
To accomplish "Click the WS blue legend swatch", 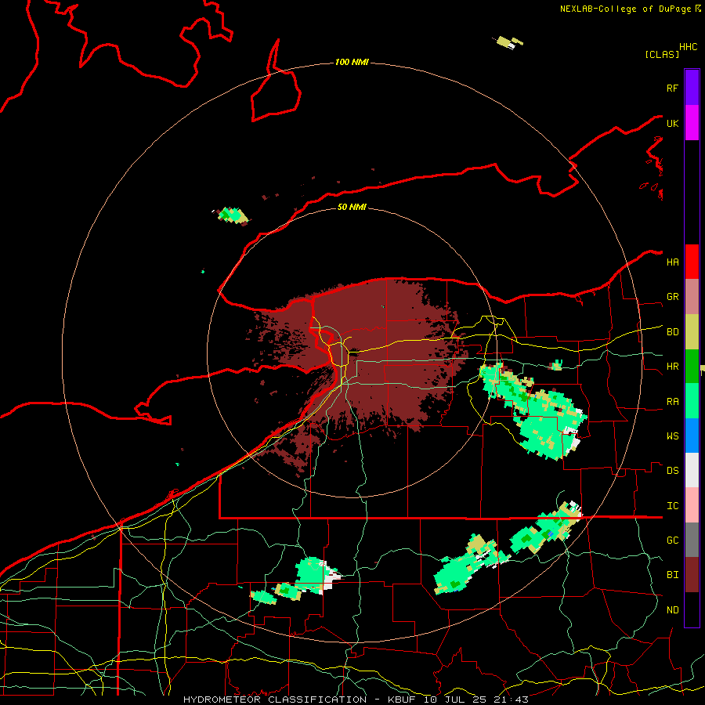I will (692, 436).
